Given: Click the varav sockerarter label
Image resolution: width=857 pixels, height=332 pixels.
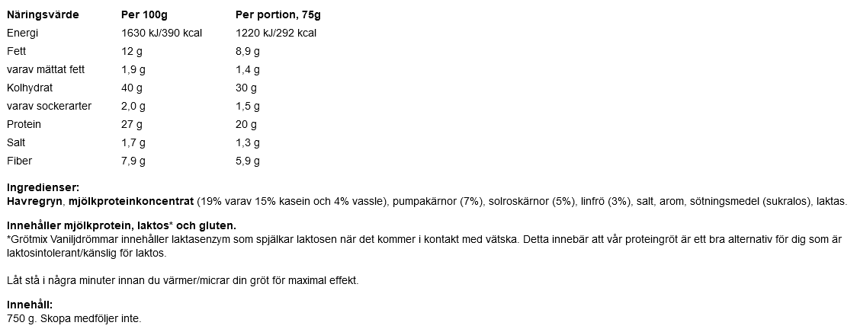Looking at the screenshot, I should [x=50, y=106].
